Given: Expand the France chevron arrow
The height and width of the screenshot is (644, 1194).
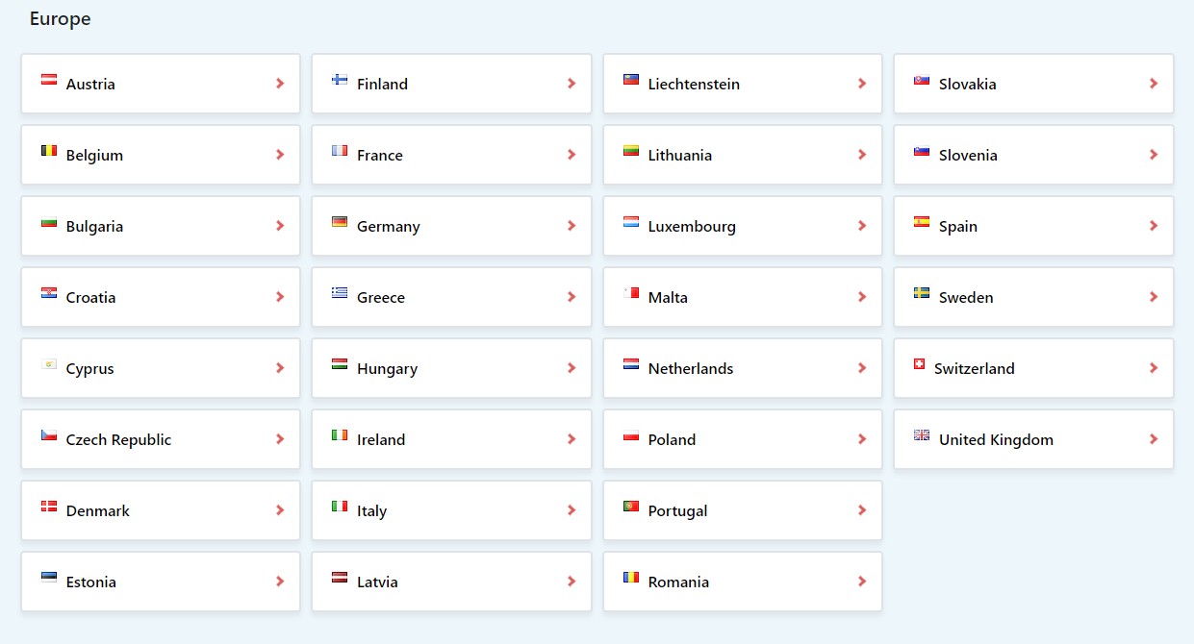Looking at the screenshot, I should [x=572, y=155].
